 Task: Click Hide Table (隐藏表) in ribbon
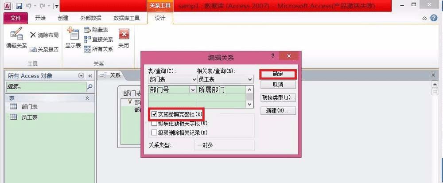tap(96, 30)
